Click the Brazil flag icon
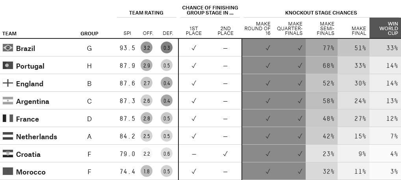401x180 pixels. (8, 48)
